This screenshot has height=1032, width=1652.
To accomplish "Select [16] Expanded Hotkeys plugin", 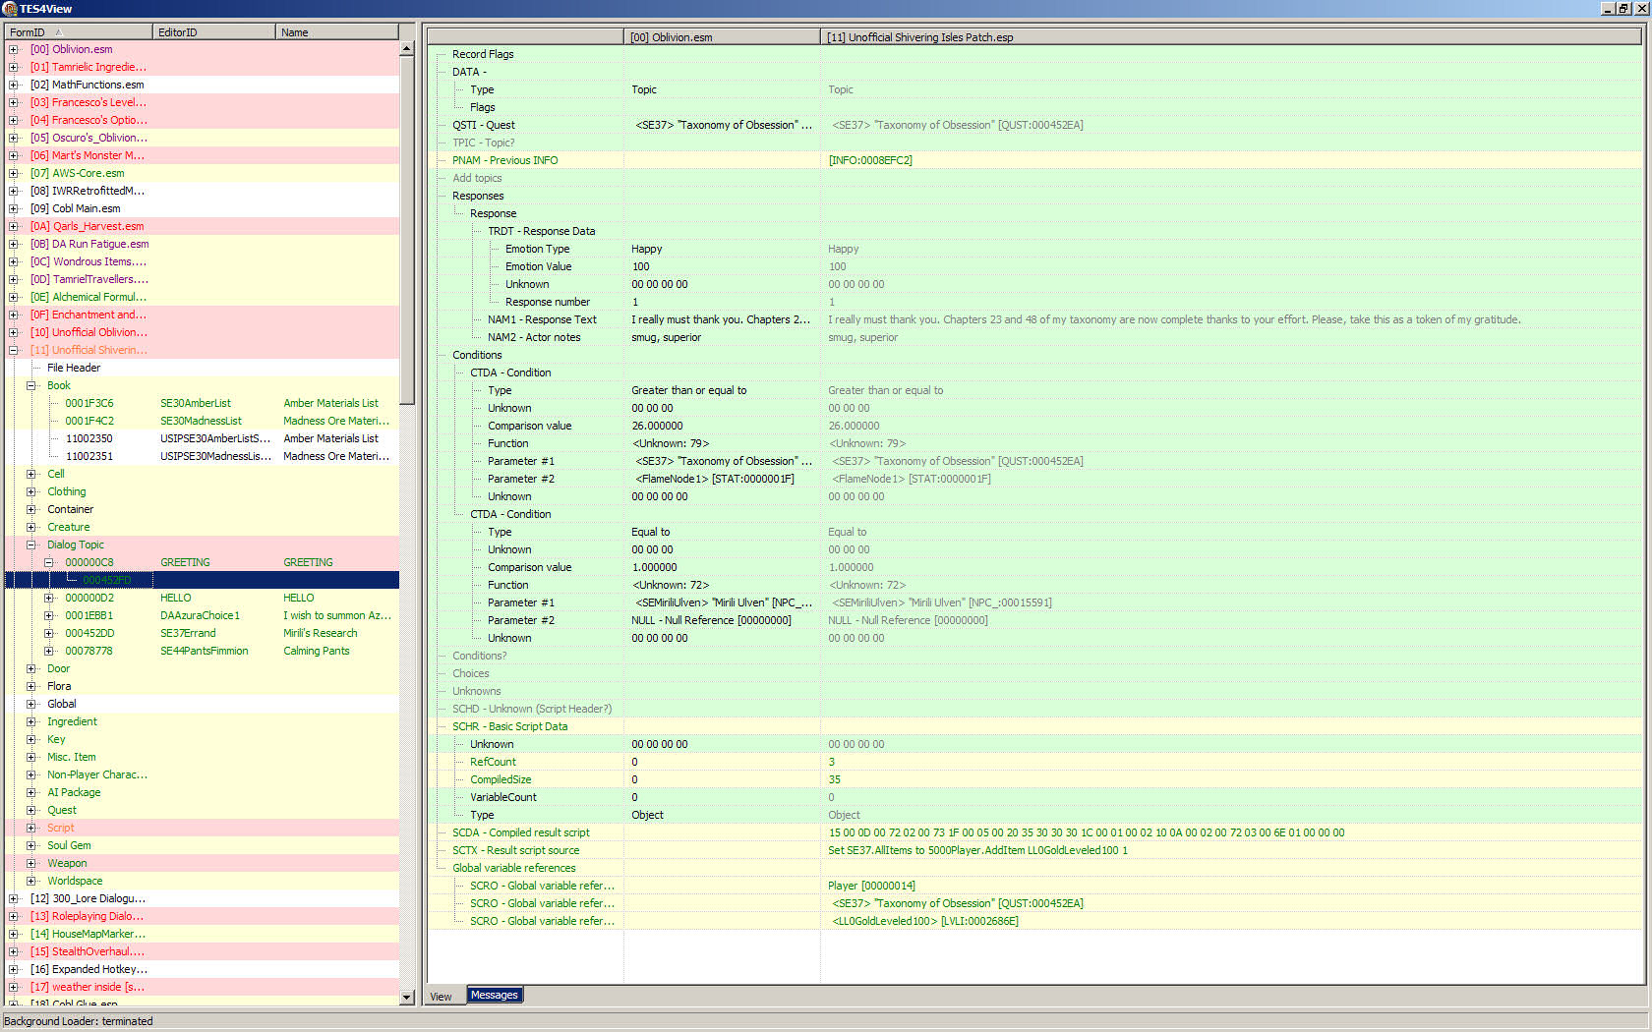I will coord(88,969).
